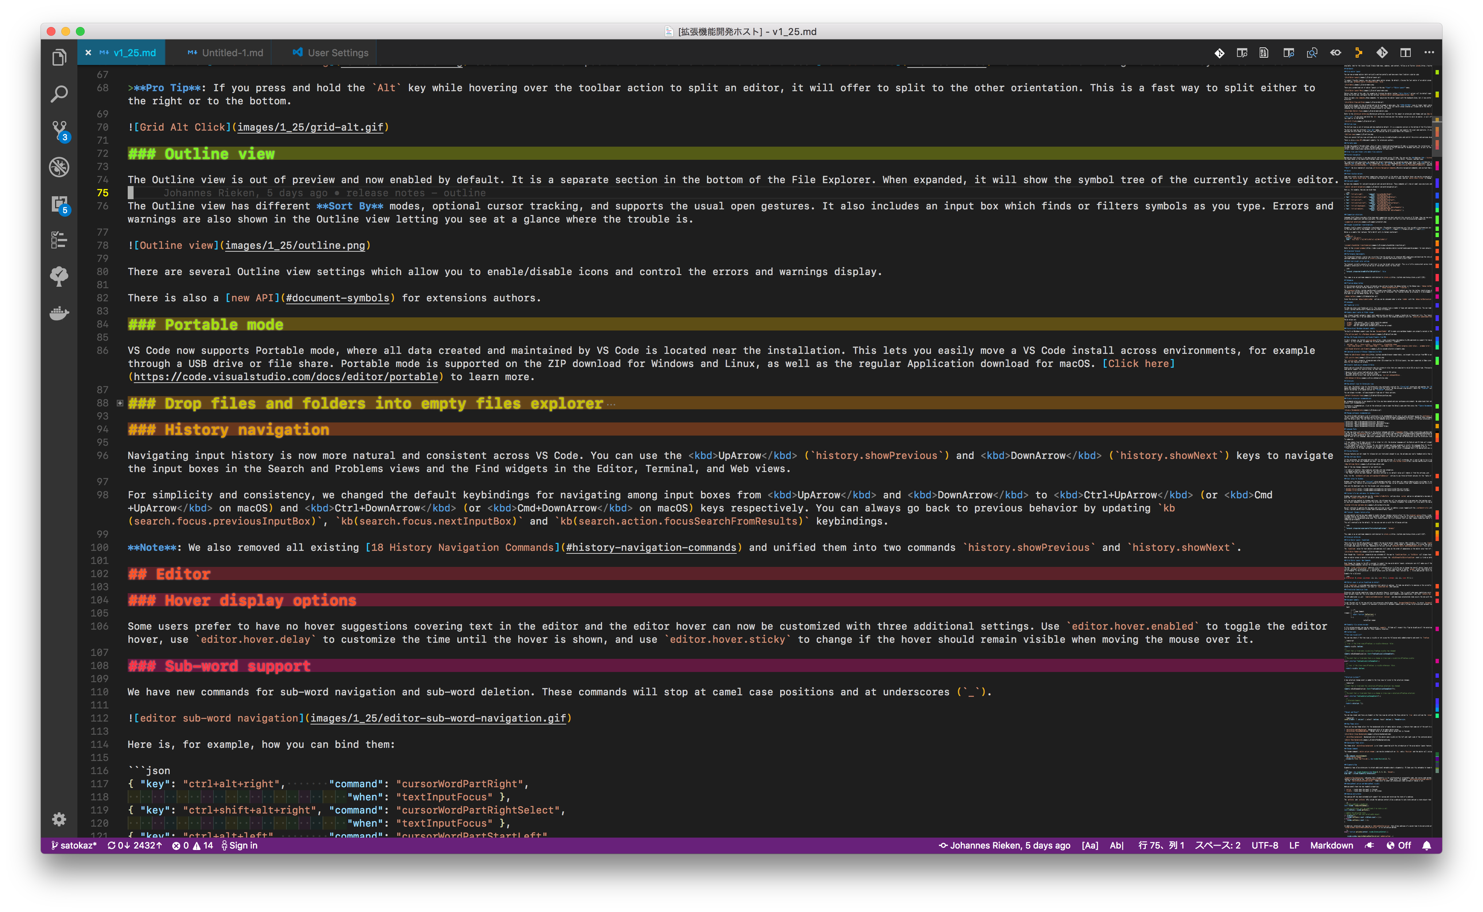Open the more actions ellipsis menu
This screenshot has width=1483, height=912.
point(1429,53)
